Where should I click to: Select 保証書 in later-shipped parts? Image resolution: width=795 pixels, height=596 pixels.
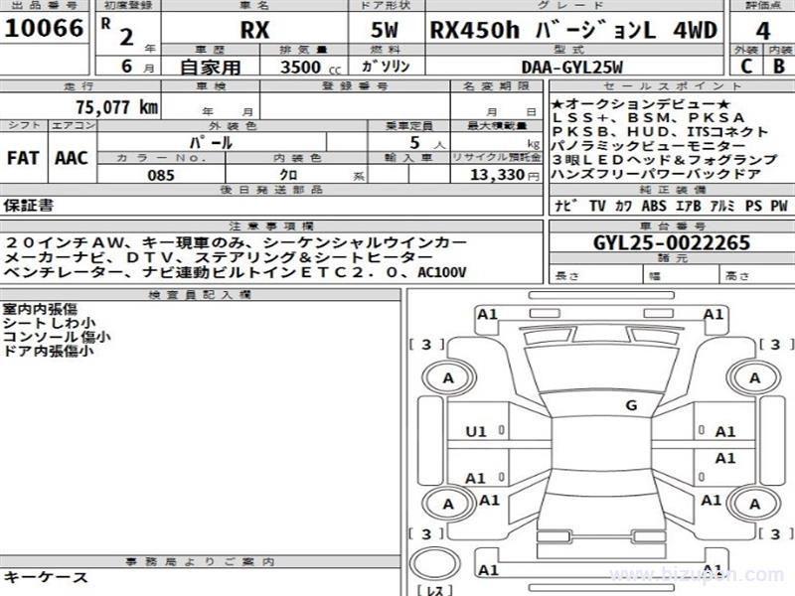coord(29,206)
